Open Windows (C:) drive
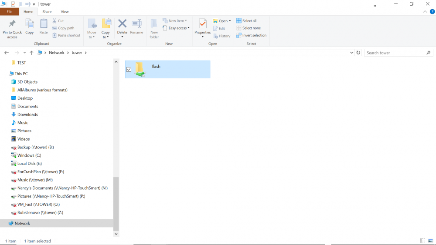 (x=29, y=155)
